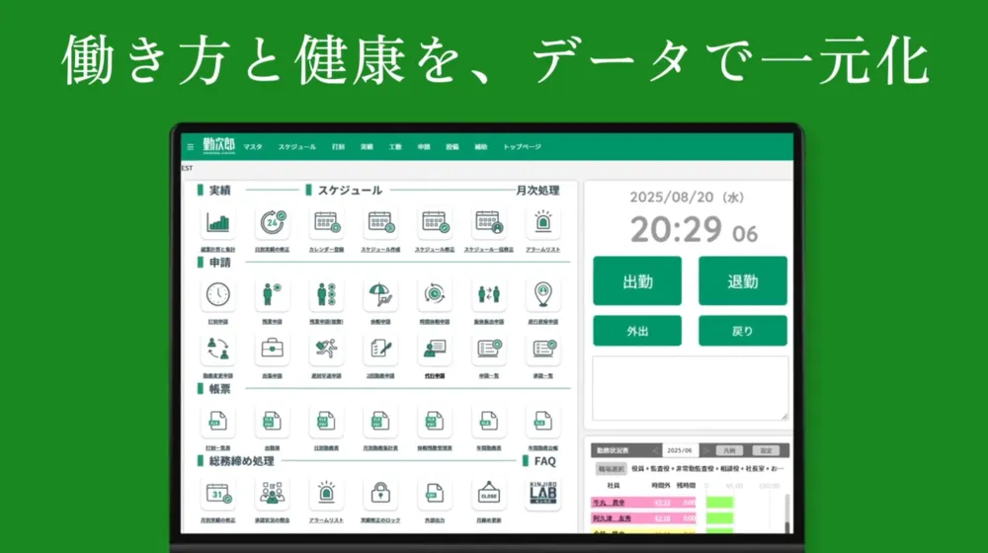Open the checklist-and-pen application icon
The image size is (988, 553).
(x=380, y=349)
